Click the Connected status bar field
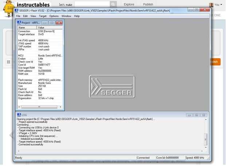Viewport: 226px width, 166px height. point(145,158)
